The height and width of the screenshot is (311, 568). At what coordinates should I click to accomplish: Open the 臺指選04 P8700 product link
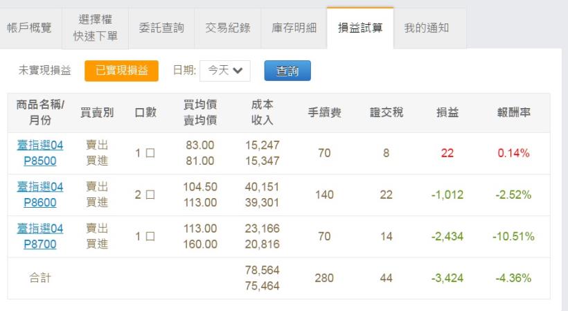pos(40,236)
